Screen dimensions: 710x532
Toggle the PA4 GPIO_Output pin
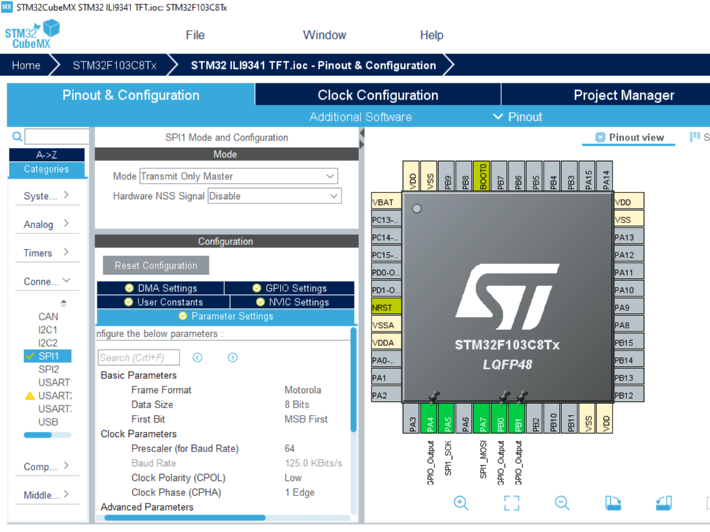click(429, 419)
